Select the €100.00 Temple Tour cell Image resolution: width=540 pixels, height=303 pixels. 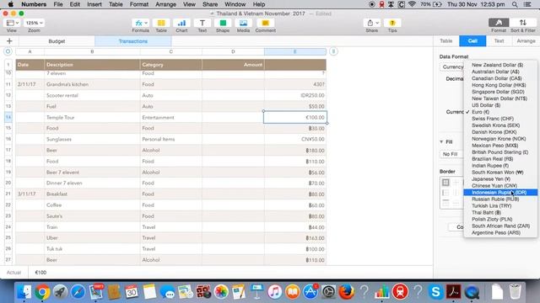(x=295, y=117)
